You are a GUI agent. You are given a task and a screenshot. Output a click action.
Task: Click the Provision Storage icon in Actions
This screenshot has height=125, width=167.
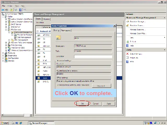[128, 22]
